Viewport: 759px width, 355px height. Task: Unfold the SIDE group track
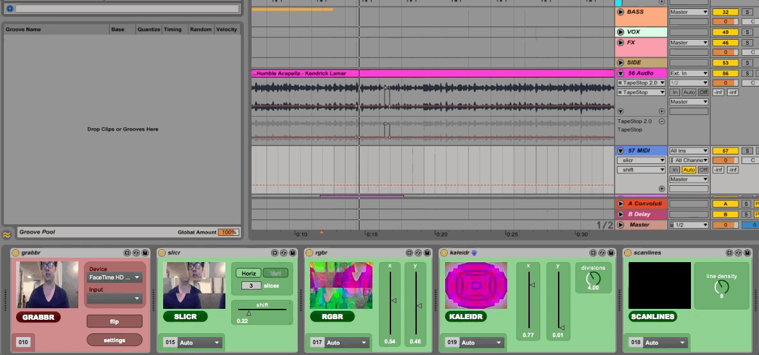[620, 63]
